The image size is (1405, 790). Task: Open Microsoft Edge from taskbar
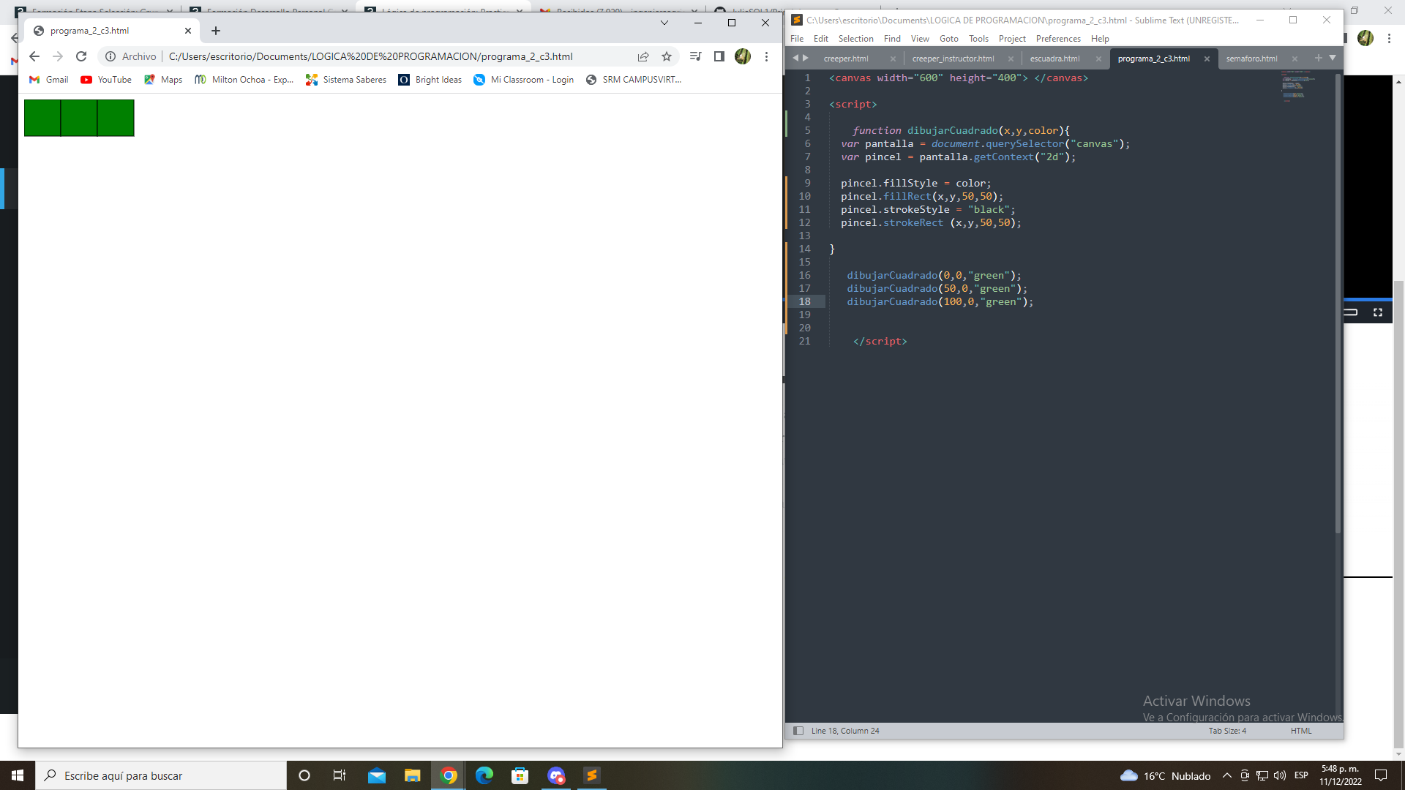[484, 775]
